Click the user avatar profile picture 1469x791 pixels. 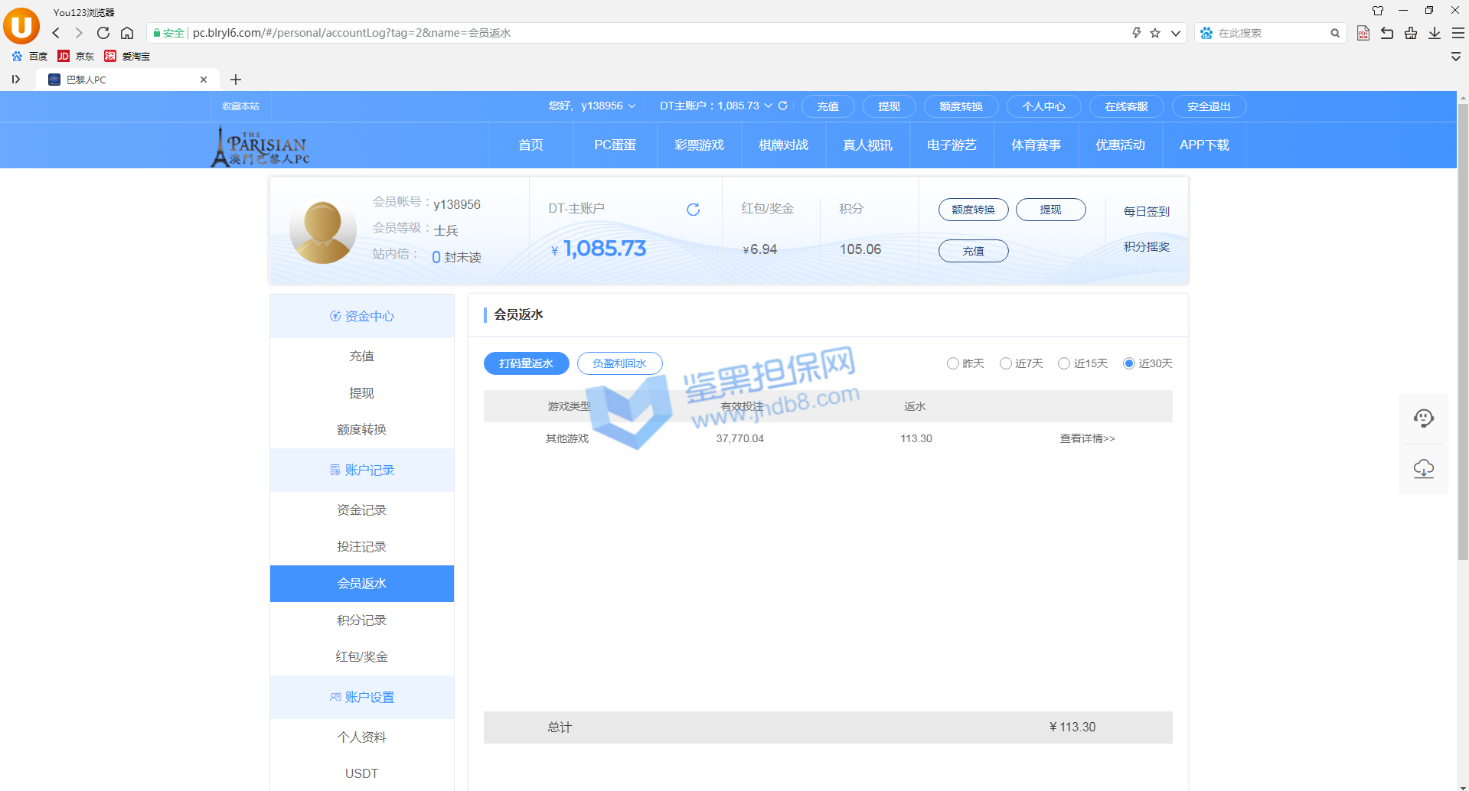[322, 231]
